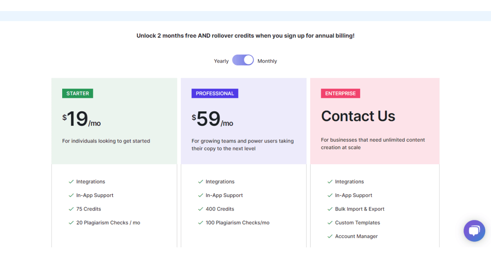The height and width of the screenshot is (258, 491).
Task: Click Enterprise plan's Integrations feature item
Action: click(x=349, y=182)
